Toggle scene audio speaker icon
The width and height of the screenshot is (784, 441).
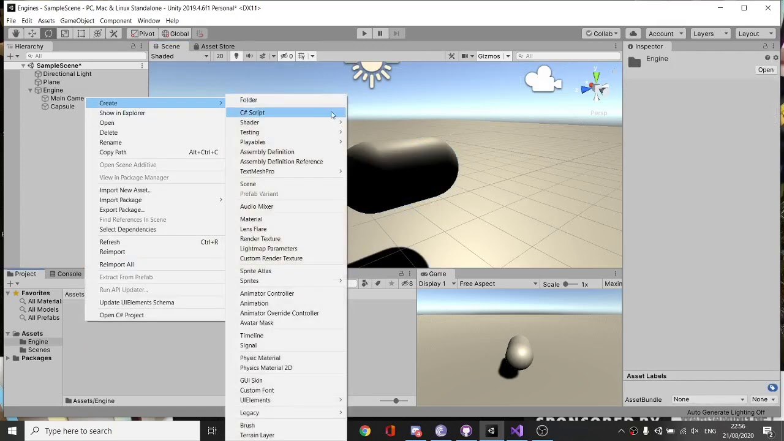pos(249,56)
